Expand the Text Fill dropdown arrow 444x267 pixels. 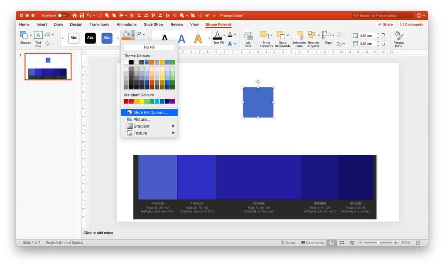(224, 34)
